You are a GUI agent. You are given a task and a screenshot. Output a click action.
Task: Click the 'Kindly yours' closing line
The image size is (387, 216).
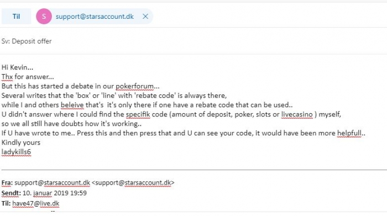[21, 143]
